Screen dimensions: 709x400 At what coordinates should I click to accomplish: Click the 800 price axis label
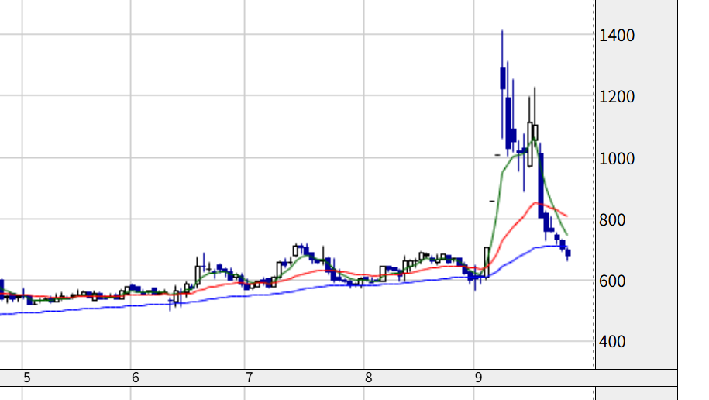(x=612, y=220)
